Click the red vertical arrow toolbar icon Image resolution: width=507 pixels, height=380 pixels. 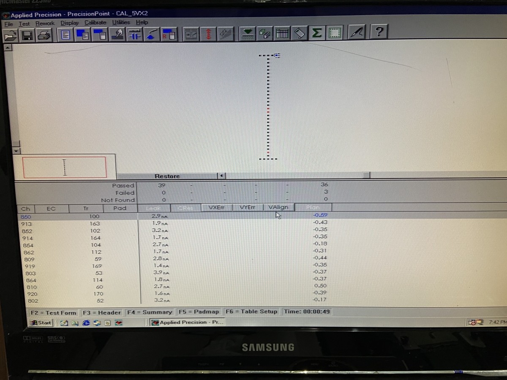click(208, 34)
